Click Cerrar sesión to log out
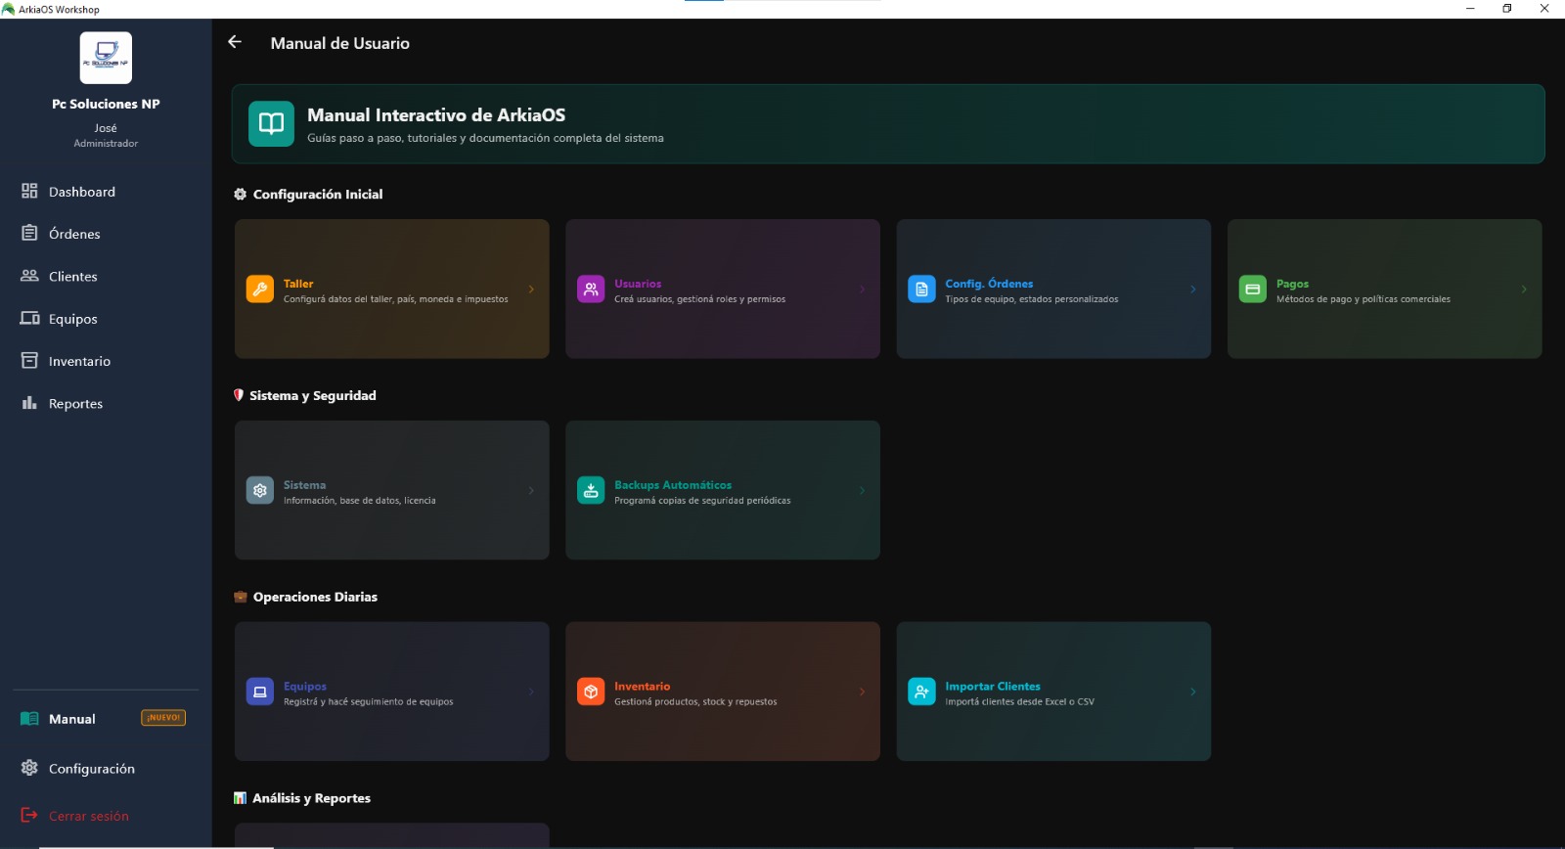 coord(88,816)
